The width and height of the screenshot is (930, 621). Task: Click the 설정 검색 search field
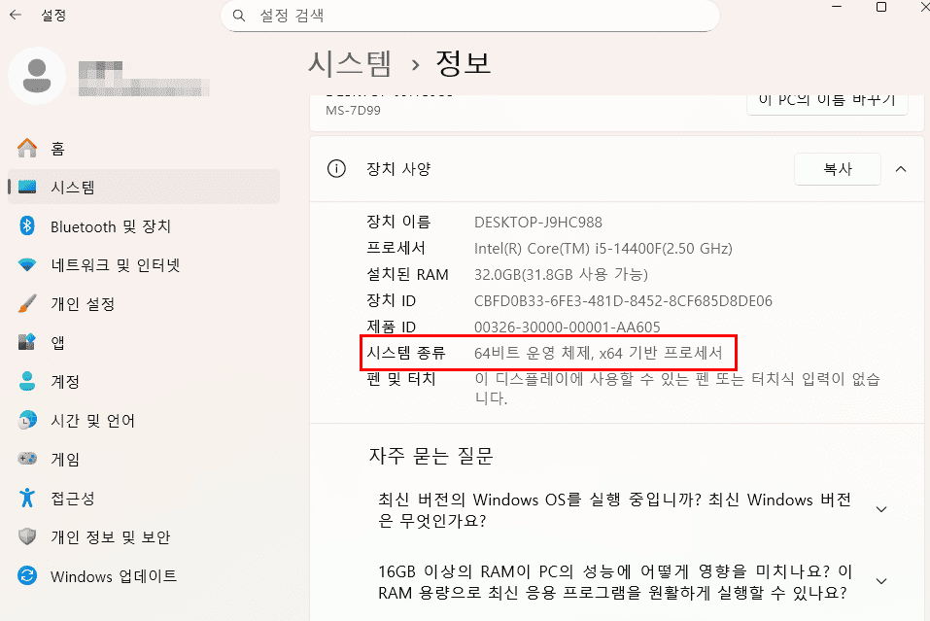470,16
